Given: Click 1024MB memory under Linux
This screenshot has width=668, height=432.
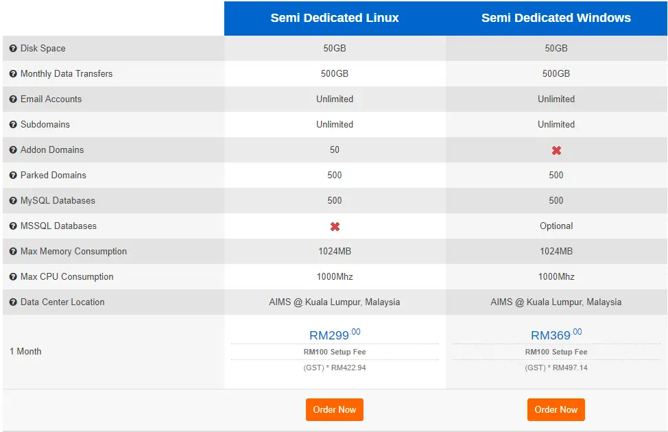Looking at the screenshot, I should pyautogui.click(x=335, y=252).
